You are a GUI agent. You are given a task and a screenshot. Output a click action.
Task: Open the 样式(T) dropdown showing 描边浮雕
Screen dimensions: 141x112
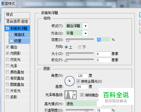[76, 26]
